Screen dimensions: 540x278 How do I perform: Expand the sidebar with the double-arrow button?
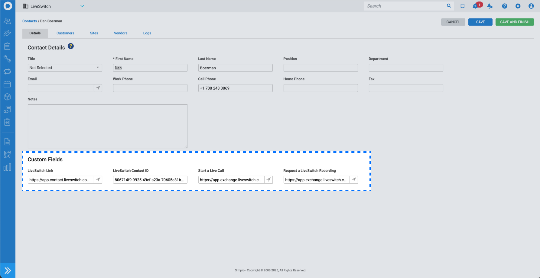(8, 270)
